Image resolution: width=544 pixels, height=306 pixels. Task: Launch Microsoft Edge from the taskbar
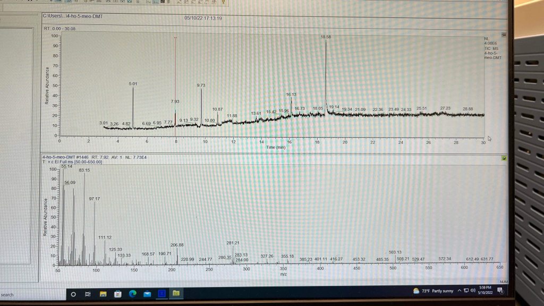(133, 294)
